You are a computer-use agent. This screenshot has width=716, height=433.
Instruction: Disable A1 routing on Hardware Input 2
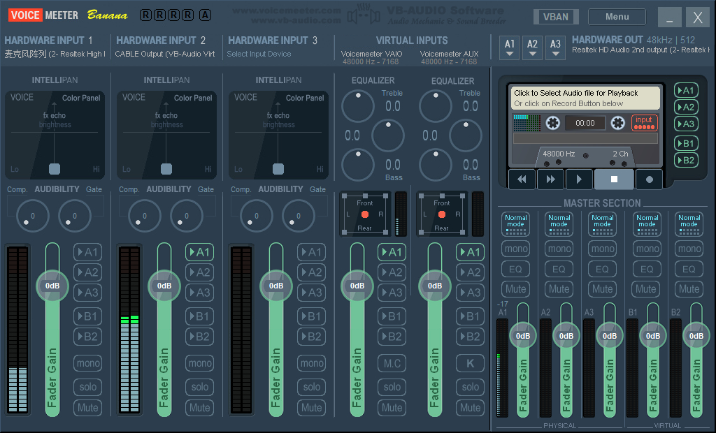point(199,252)
